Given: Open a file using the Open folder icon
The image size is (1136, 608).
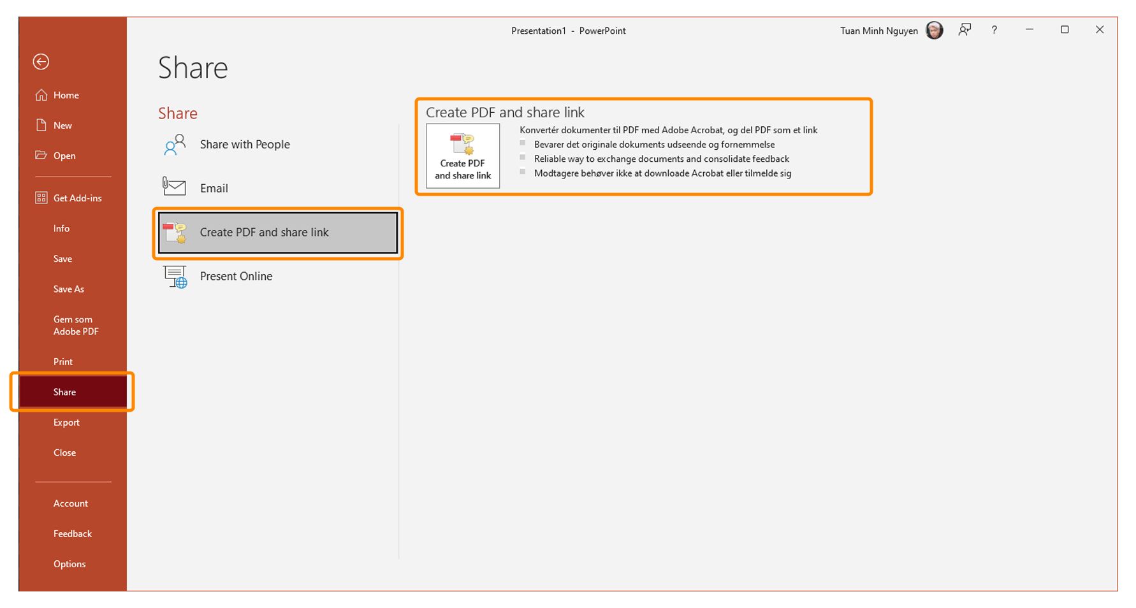Looking at the screenshot, I should click(41, 156).
